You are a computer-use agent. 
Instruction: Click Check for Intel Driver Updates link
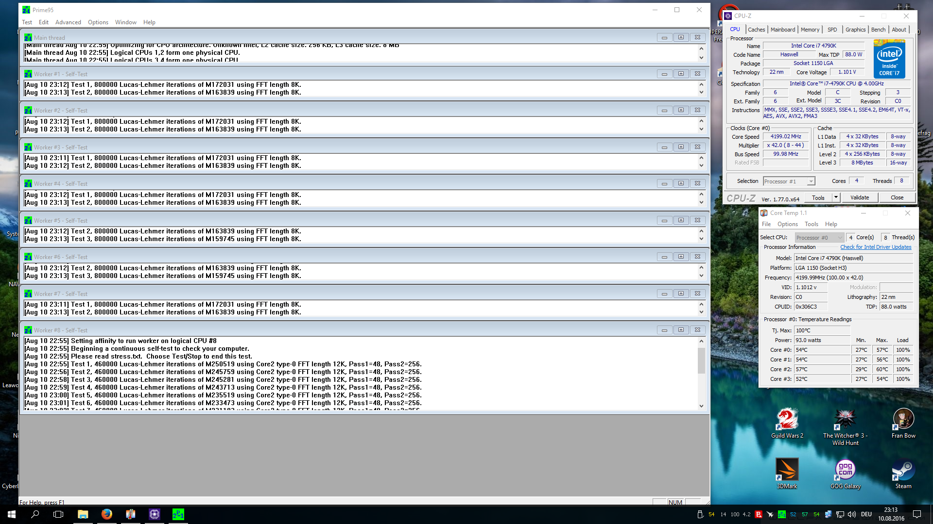pos(876,247)
